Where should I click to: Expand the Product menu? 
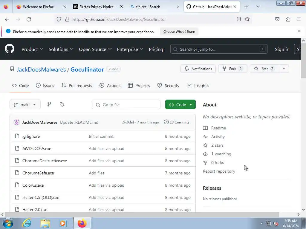(x=32, y=49)
